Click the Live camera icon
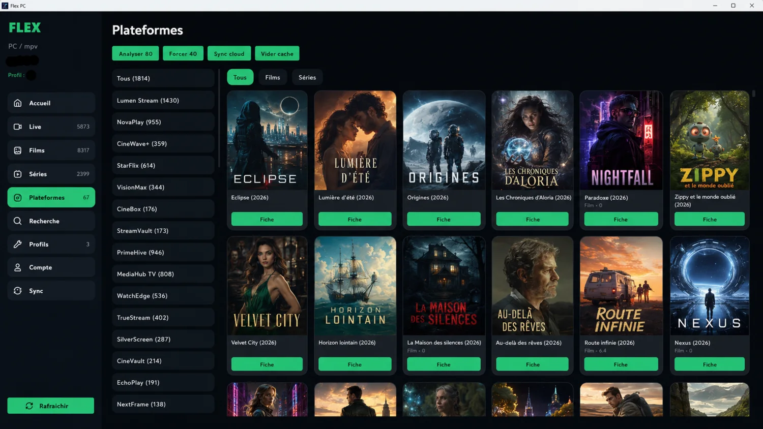This screenshot has height=429, width=763. [x=18, y=127]
